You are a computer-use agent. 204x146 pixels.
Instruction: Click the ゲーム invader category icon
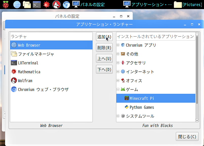(123, 89)
